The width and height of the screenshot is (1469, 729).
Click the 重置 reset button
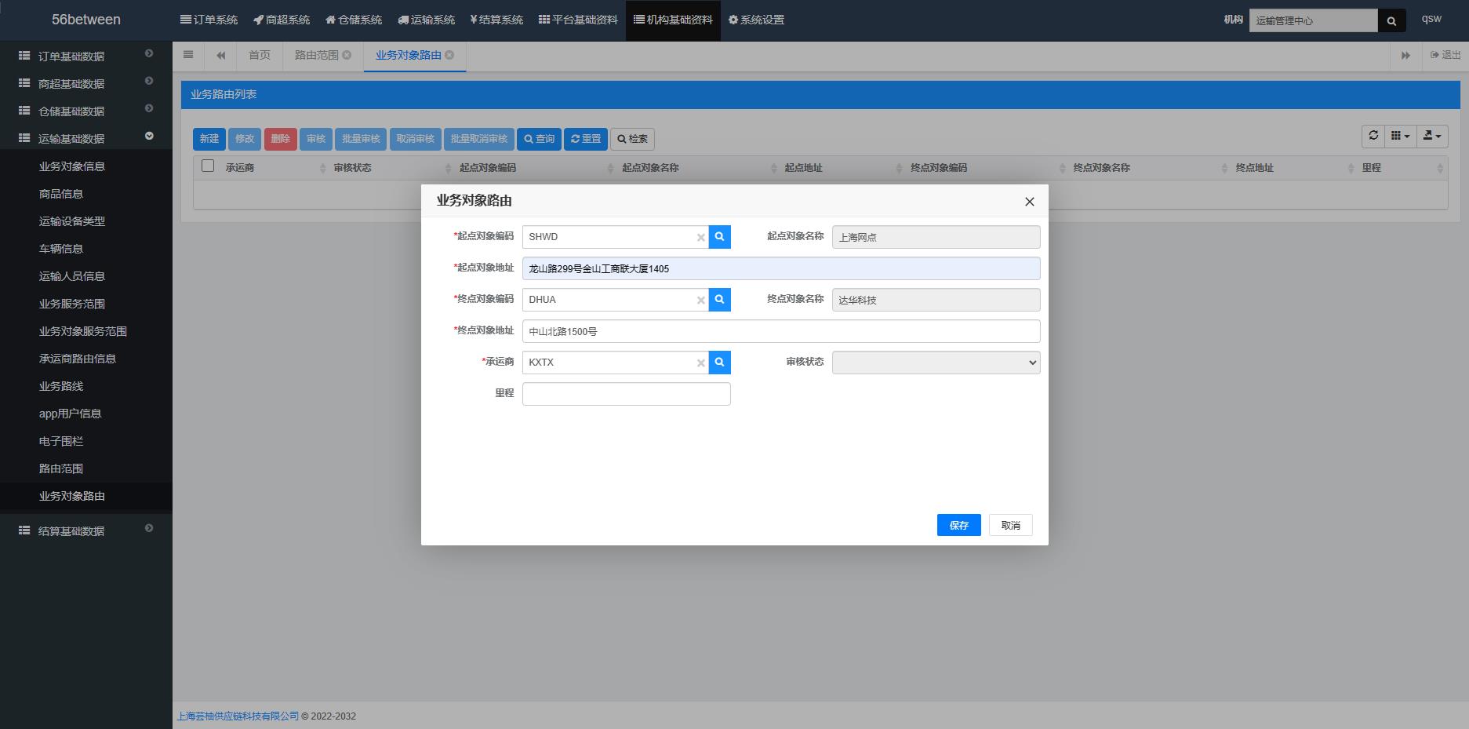pos(586,139)
